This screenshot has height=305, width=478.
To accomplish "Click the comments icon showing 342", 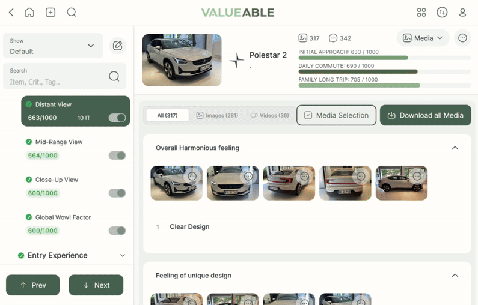I will 333,38.
